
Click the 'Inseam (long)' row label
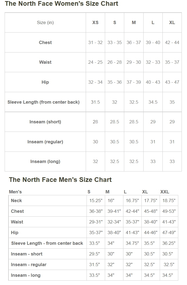[45, 161]
